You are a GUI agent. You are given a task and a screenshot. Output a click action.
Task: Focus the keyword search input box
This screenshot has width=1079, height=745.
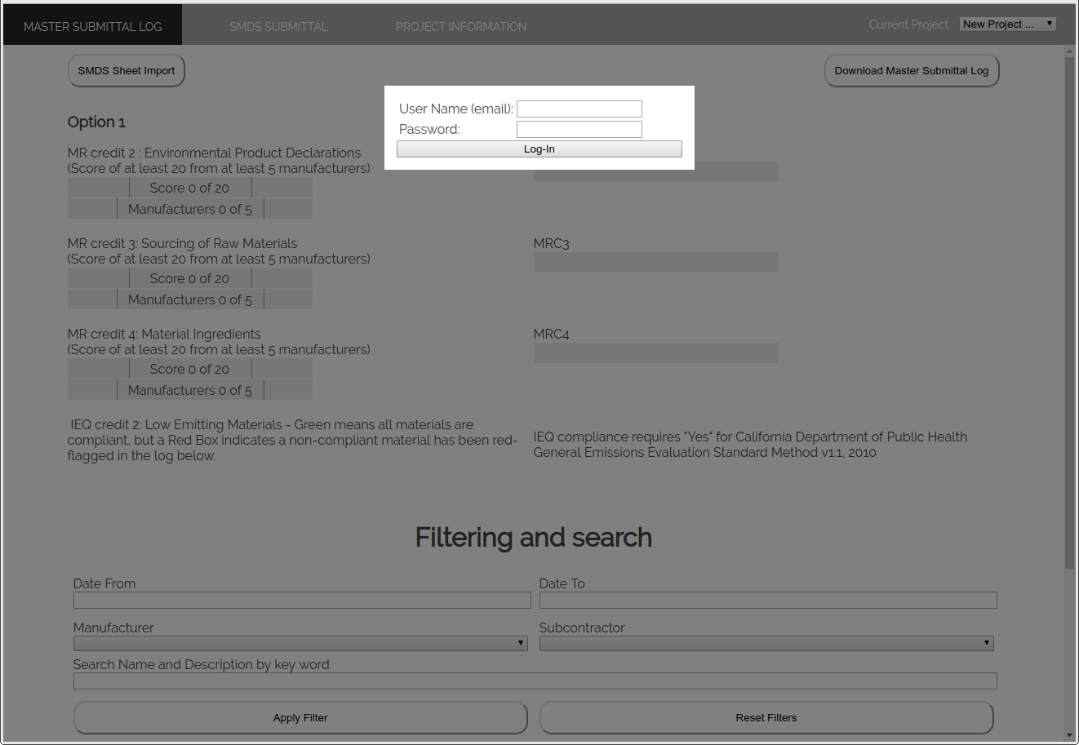(535, 681)
